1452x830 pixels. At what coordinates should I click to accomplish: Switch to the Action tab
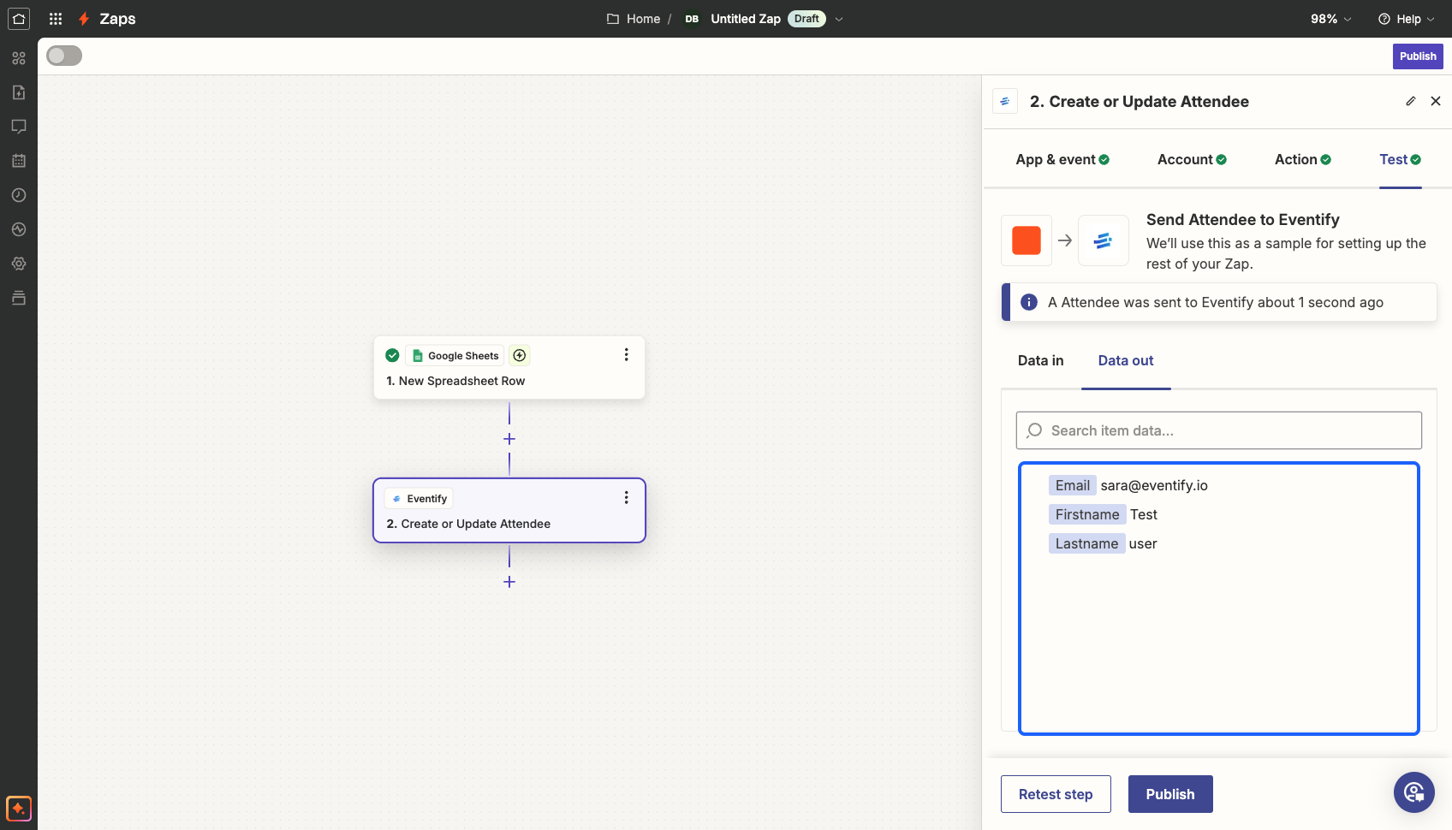(1303, 159)
